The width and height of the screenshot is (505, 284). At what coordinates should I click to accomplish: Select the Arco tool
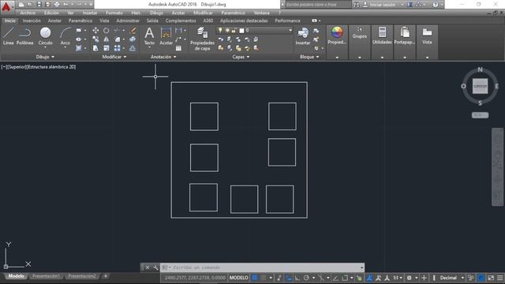65,36
